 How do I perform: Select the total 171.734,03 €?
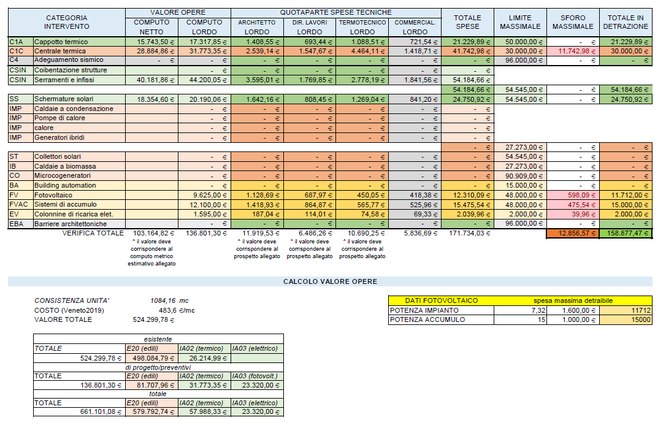click(x=470, y=234)
